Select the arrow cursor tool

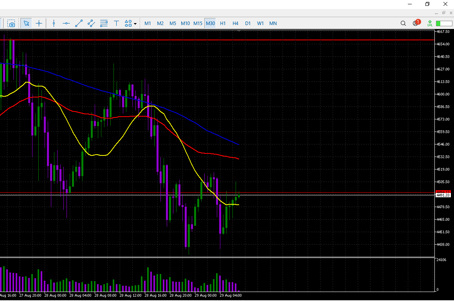[x=26, y=23]
